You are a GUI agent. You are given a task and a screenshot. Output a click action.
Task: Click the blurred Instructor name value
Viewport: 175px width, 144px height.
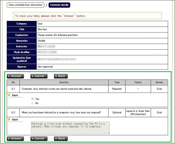(46, 46)
